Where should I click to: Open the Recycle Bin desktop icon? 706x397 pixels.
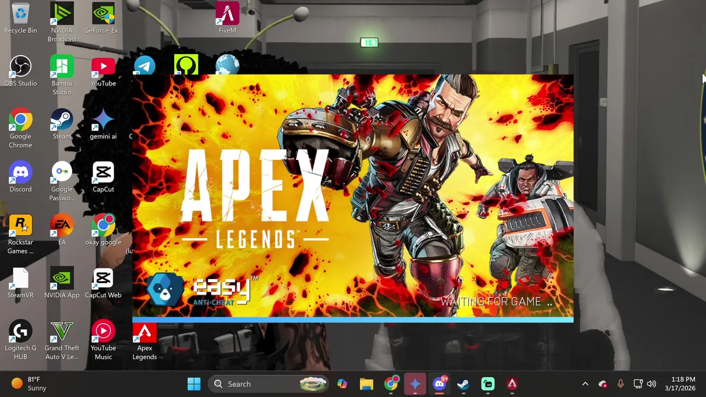20,19
